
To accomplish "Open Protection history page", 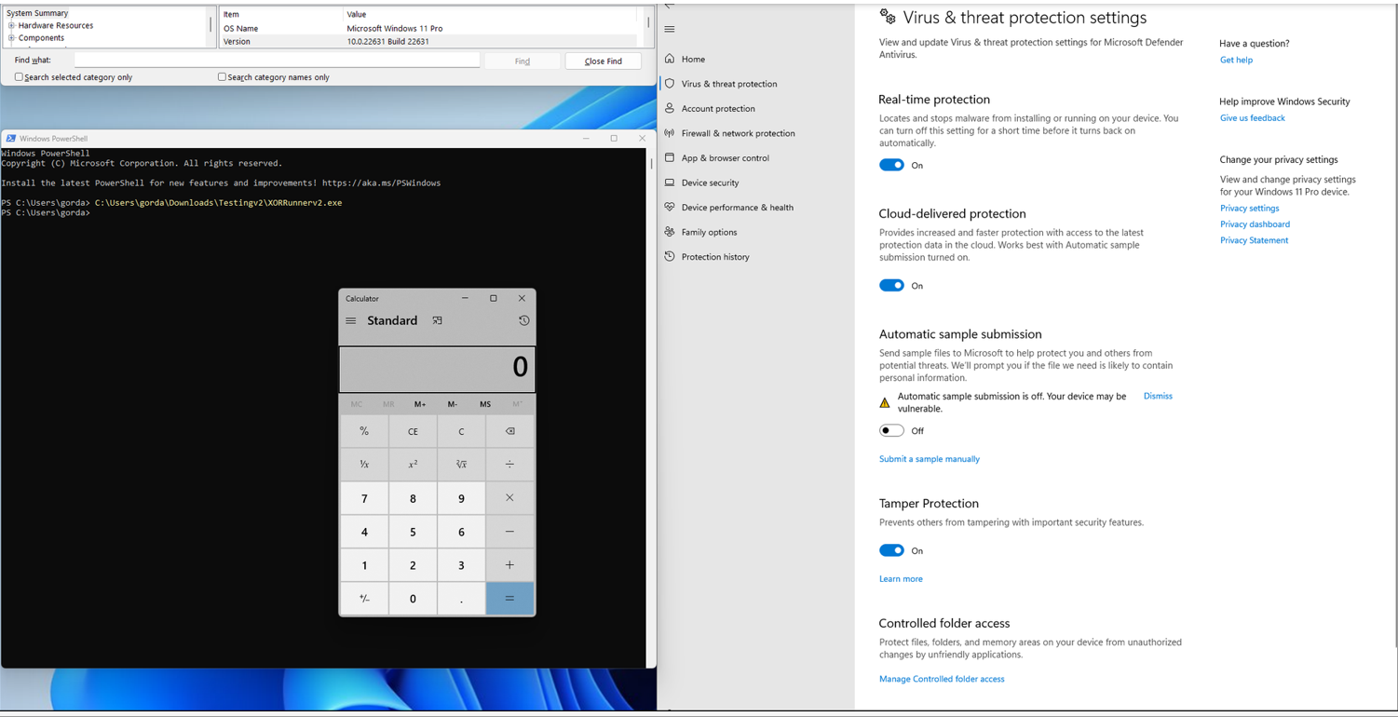I will click(715, 257).
